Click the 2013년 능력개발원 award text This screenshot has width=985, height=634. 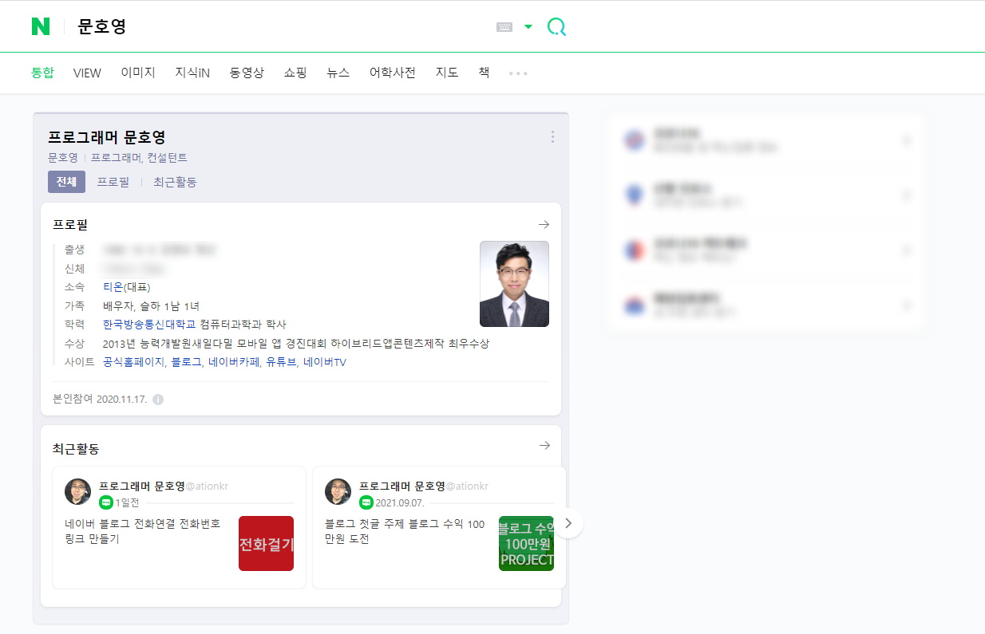(296, 344)
